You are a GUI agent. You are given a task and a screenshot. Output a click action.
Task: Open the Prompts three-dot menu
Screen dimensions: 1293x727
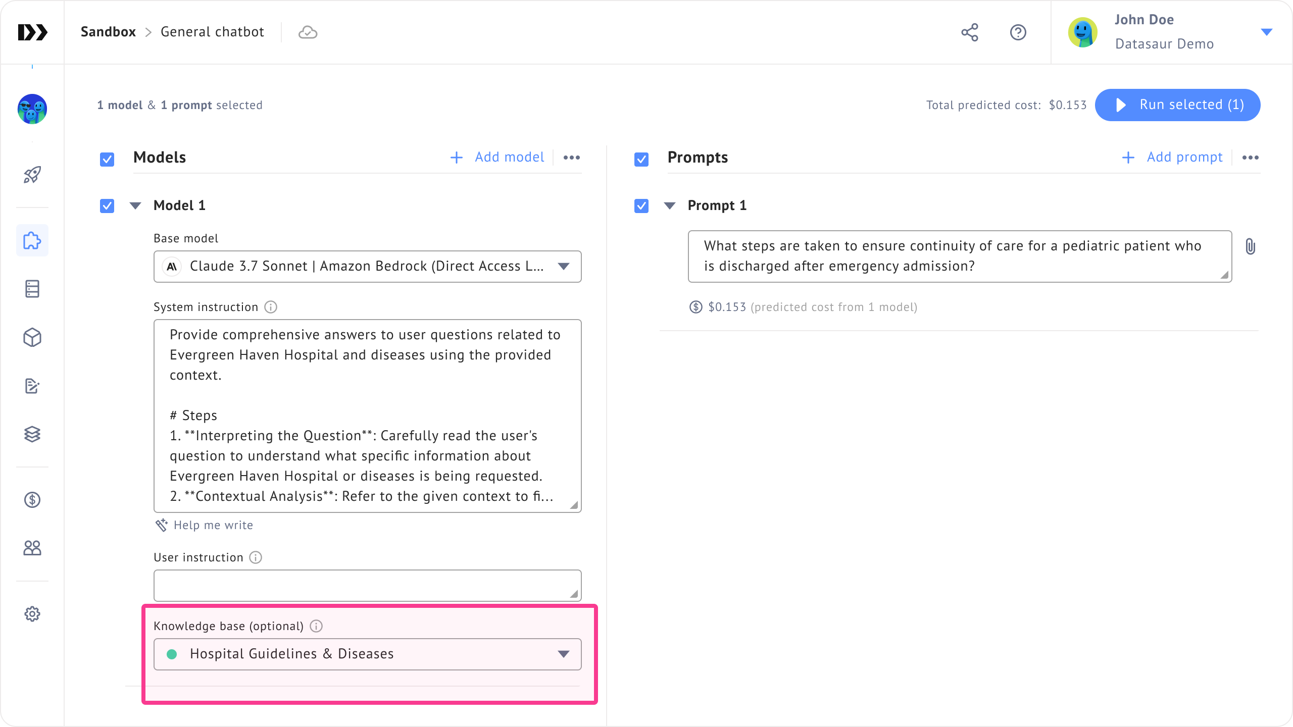click(x=1250, y=158)
